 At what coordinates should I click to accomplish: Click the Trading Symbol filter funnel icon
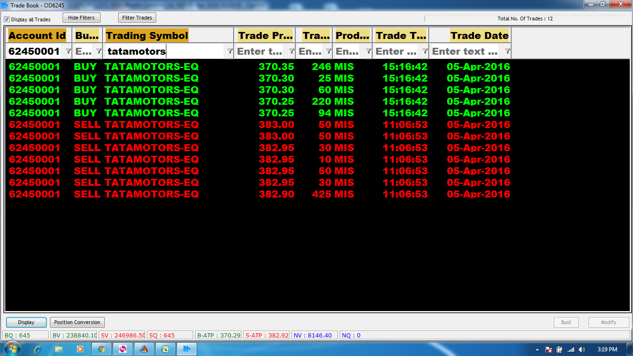tap(229, 51)
